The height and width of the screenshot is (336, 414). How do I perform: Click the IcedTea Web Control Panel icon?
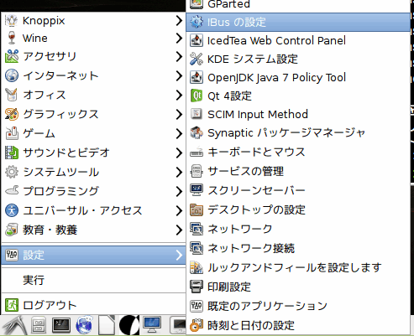(x=197, y=40)
